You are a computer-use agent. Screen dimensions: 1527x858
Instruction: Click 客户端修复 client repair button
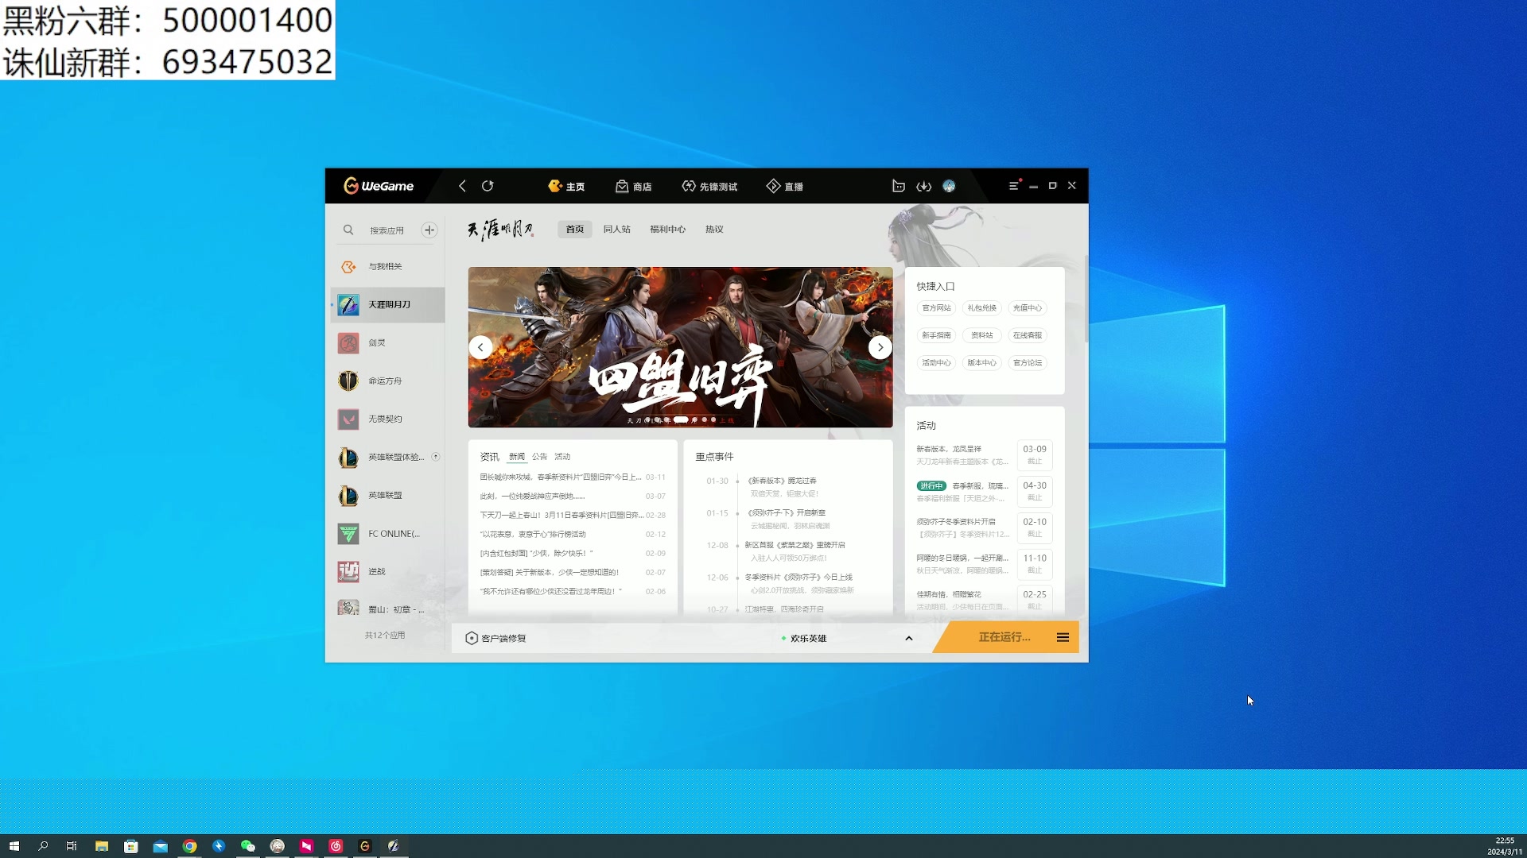tap(496, 638)
